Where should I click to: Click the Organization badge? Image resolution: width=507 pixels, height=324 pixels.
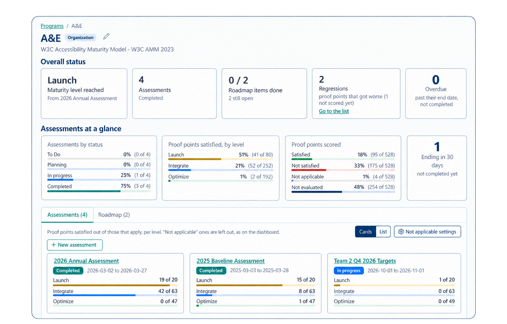tap(81, 38)
